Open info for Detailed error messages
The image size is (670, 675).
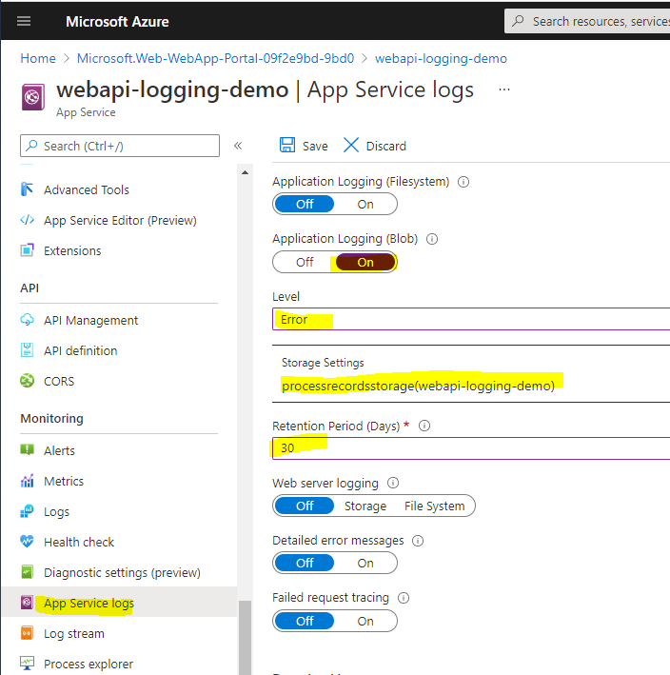418,541
